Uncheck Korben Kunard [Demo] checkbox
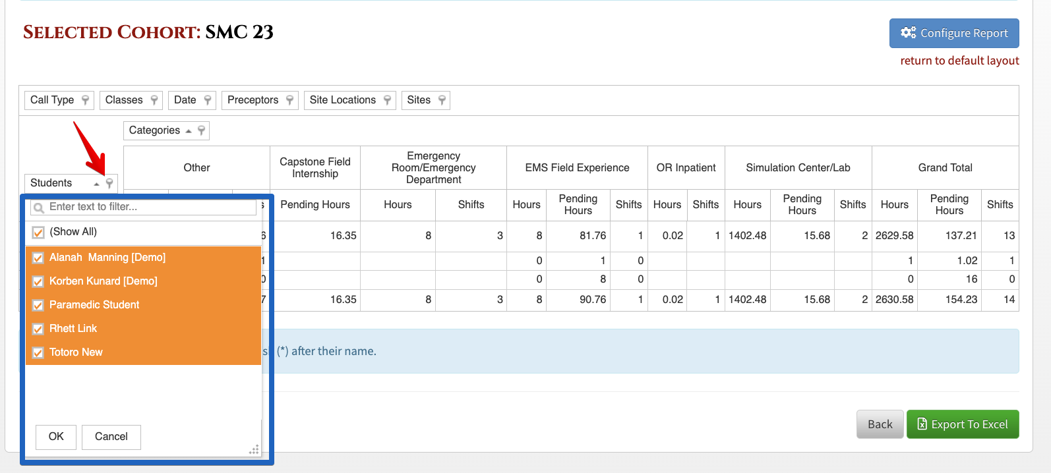1051x473 pixels. [x=38, y=282]
